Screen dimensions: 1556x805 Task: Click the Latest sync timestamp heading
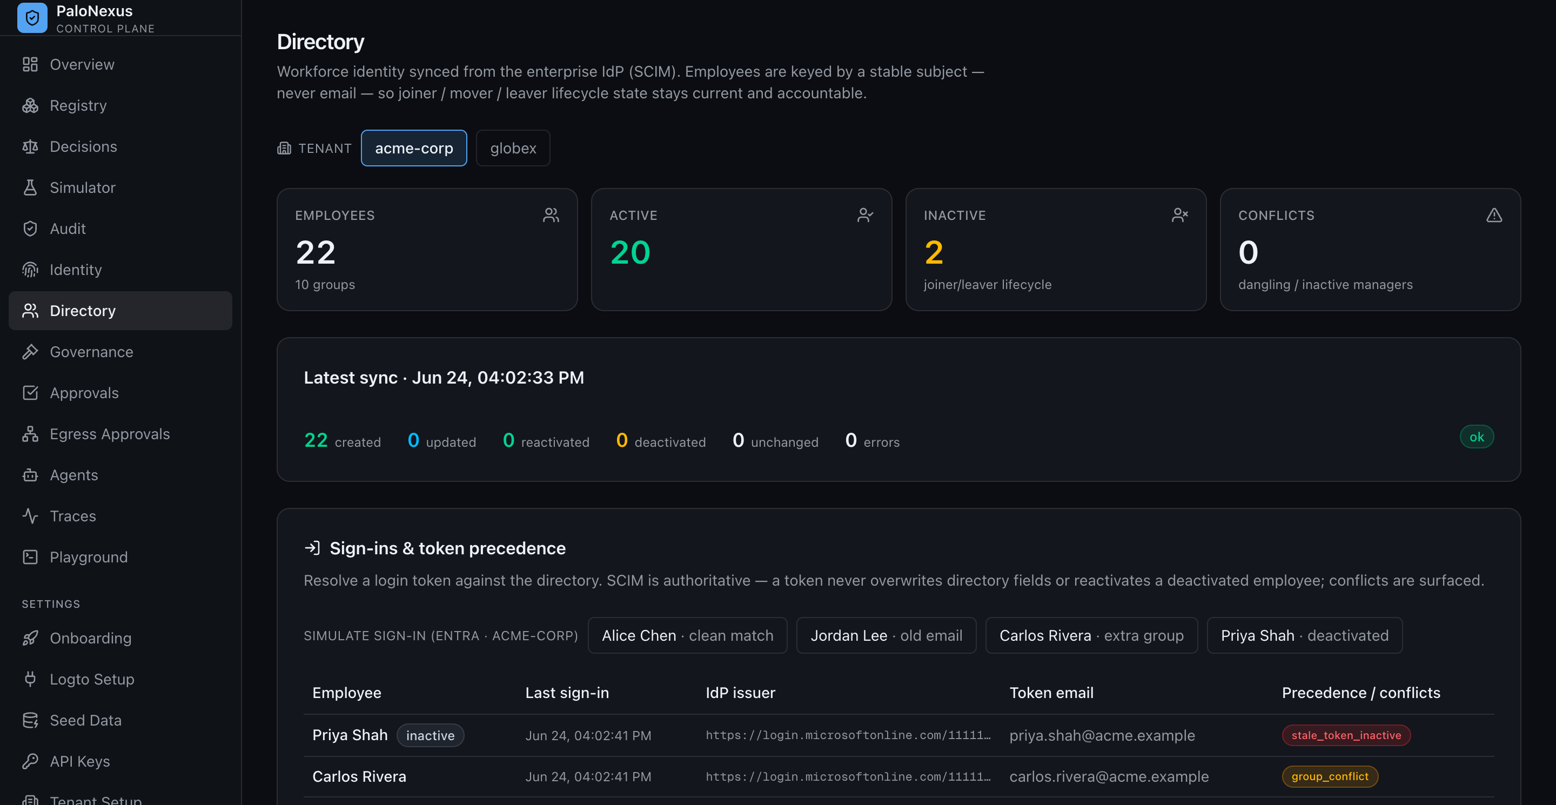point(444,378)
